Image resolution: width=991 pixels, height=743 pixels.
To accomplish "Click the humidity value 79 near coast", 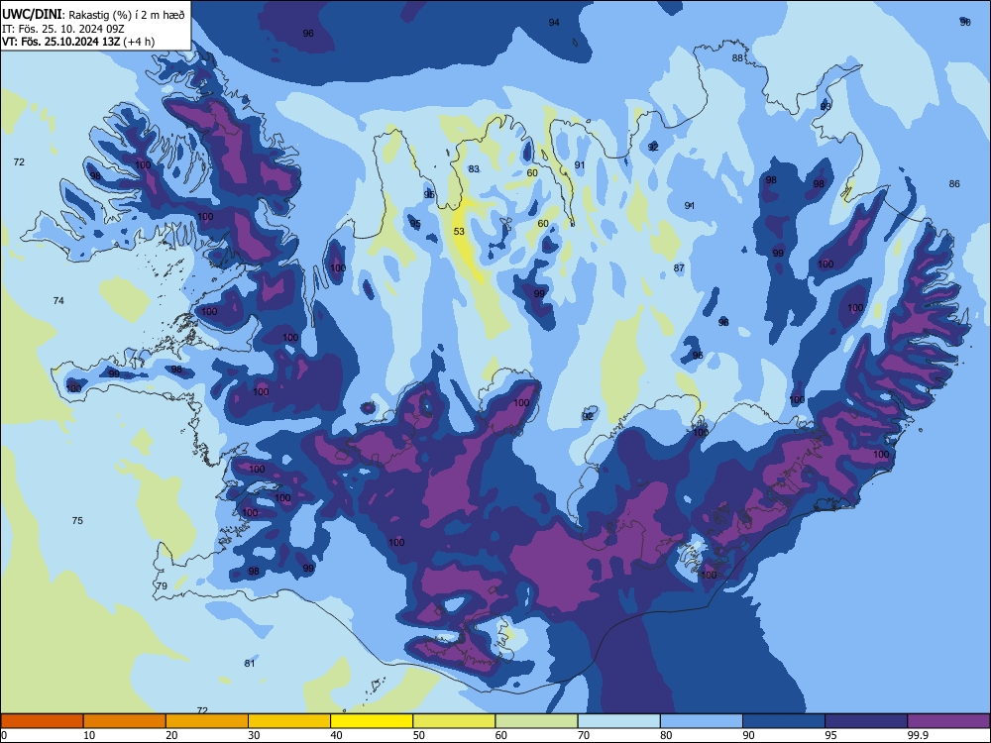I will pyautogui.click(x=162, y=585).
